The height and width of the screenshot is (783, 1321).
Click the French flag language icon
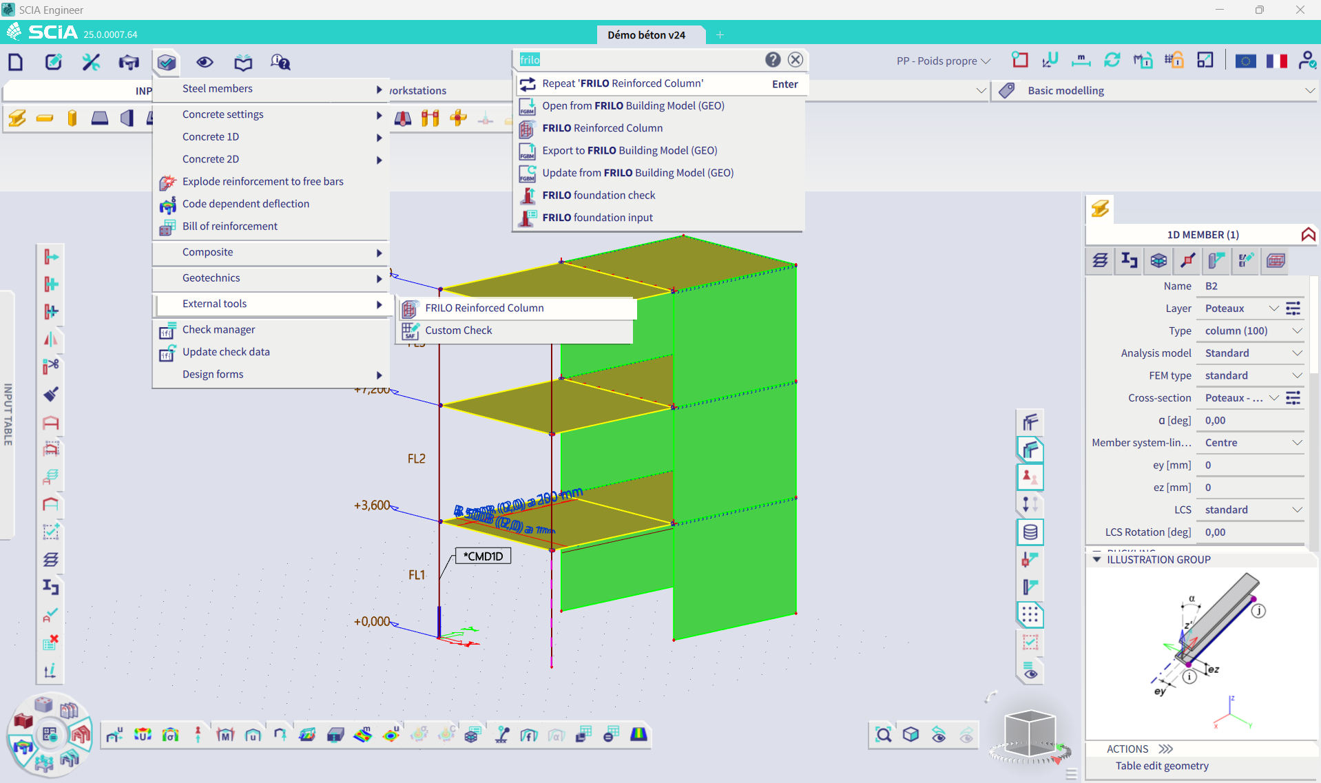click(x=1276, y=61)
